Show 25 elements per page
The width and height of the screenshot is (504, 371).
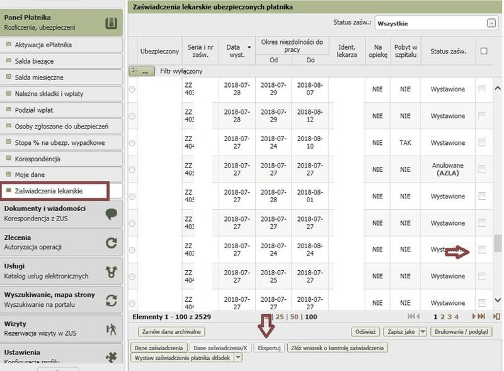[280, 317]
